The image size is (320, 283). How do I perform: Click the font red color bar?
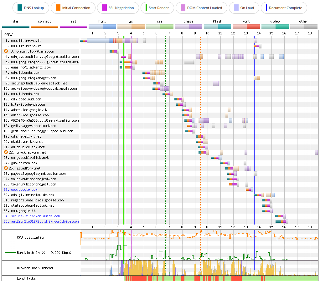[246, 27]
